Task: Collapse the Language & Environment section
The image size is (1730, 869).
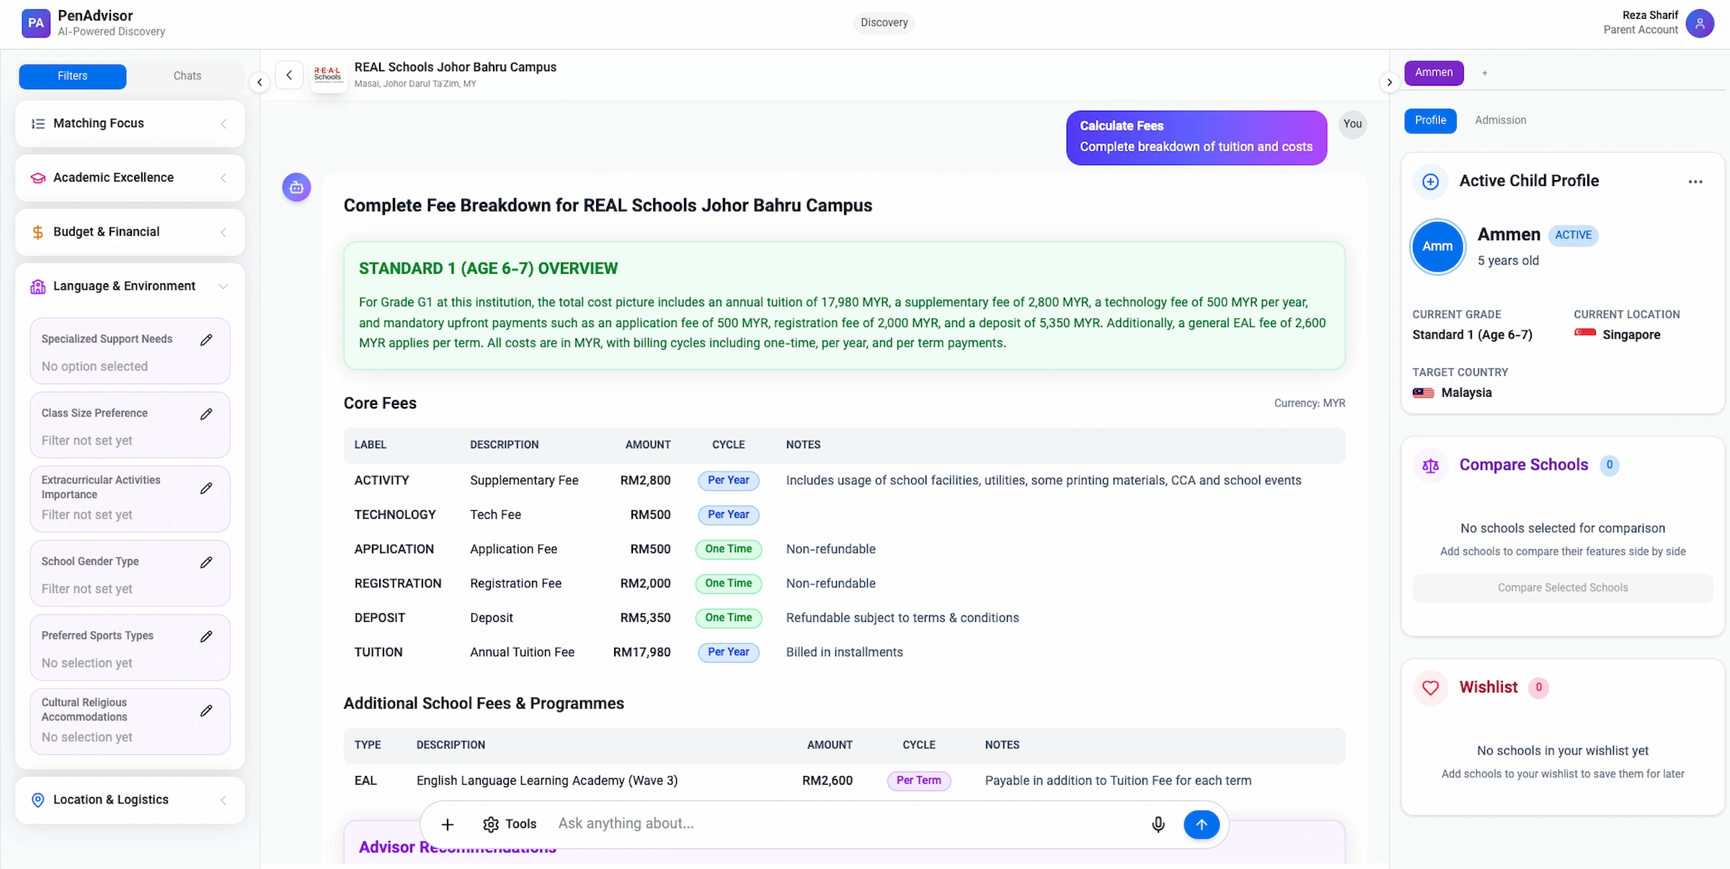Action: coord(223,286)
